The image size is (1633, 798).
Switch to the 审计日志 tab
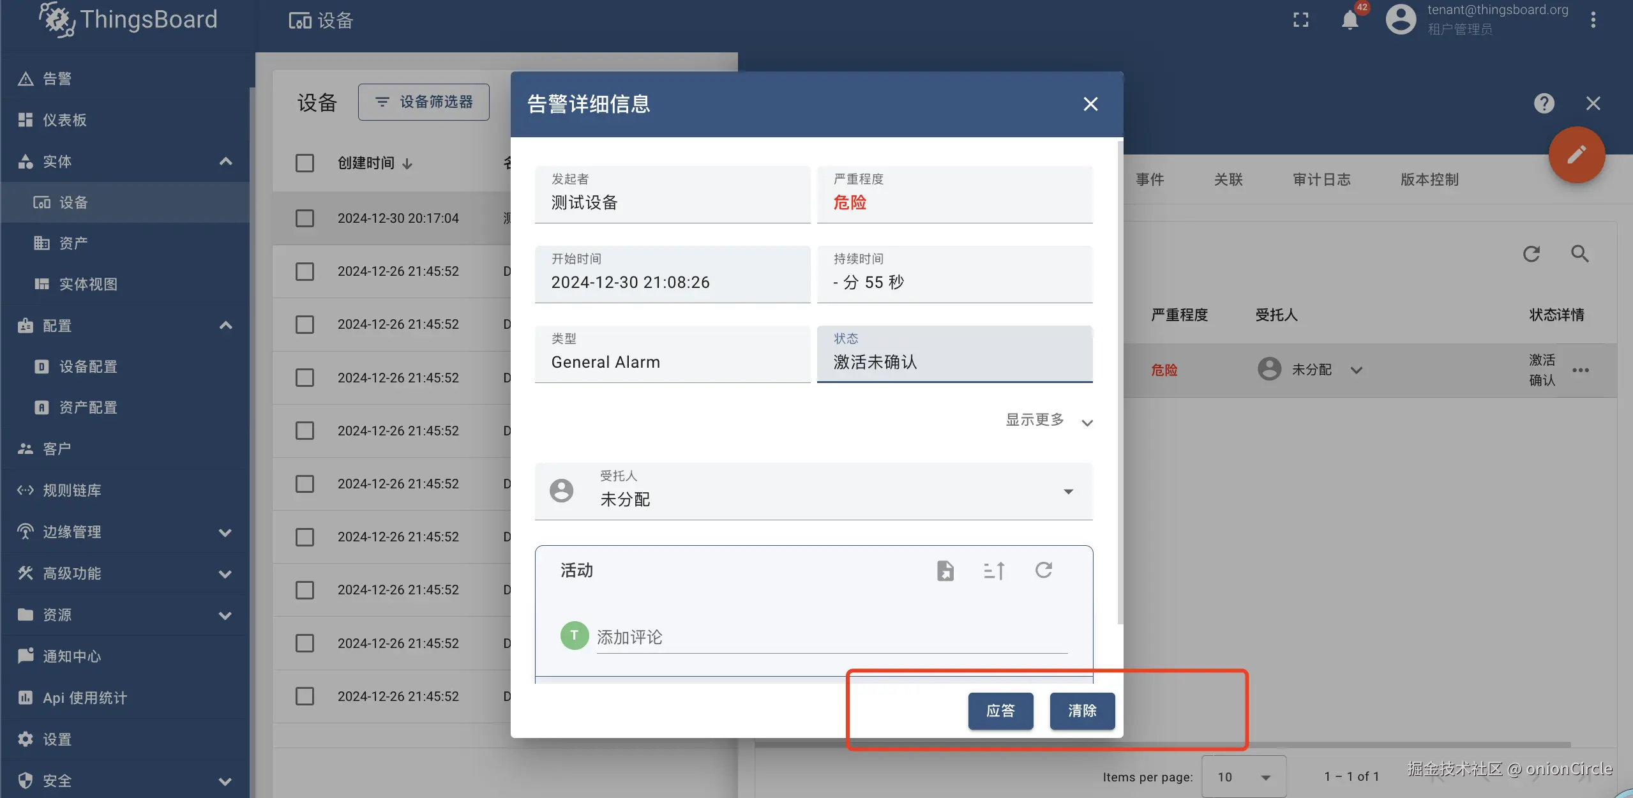[1321, 180]
